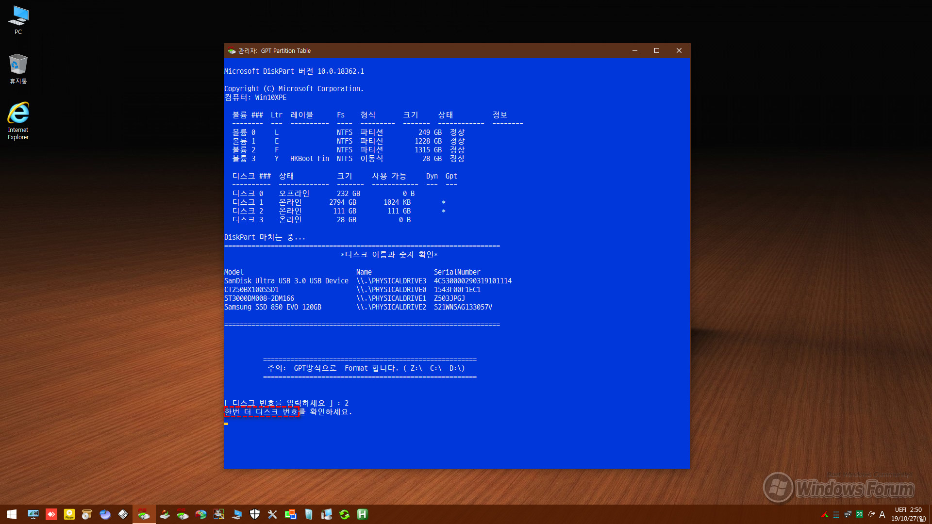
Task: Open the light-blue book taskbar icon
Action: tap(309, 514)
